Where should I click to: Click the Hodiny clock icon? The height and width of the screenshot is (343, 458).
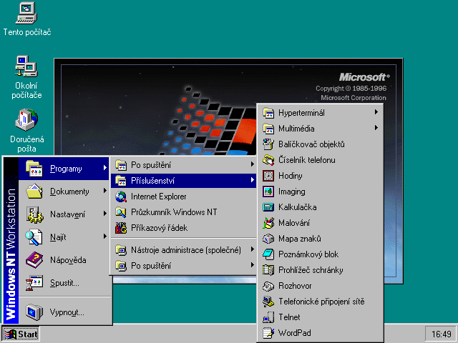(x=269, y=176)
